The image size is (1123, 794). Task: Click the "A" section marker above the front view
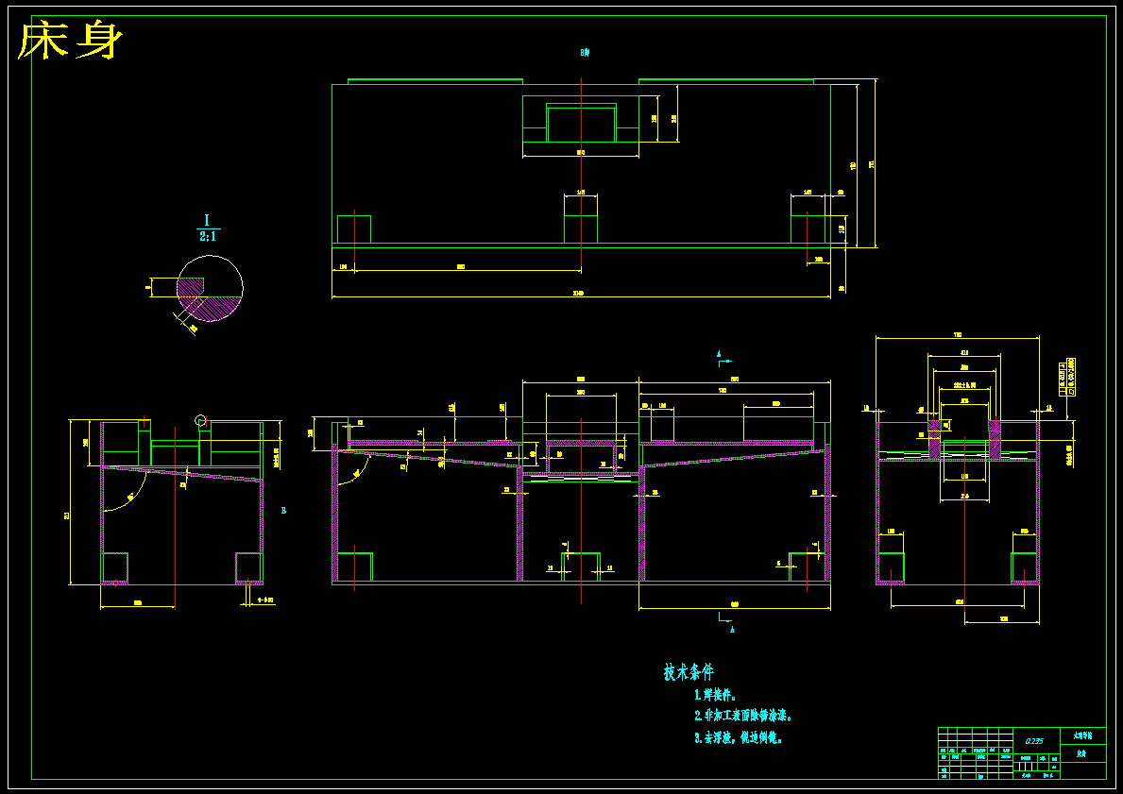[x=719, y=353]
